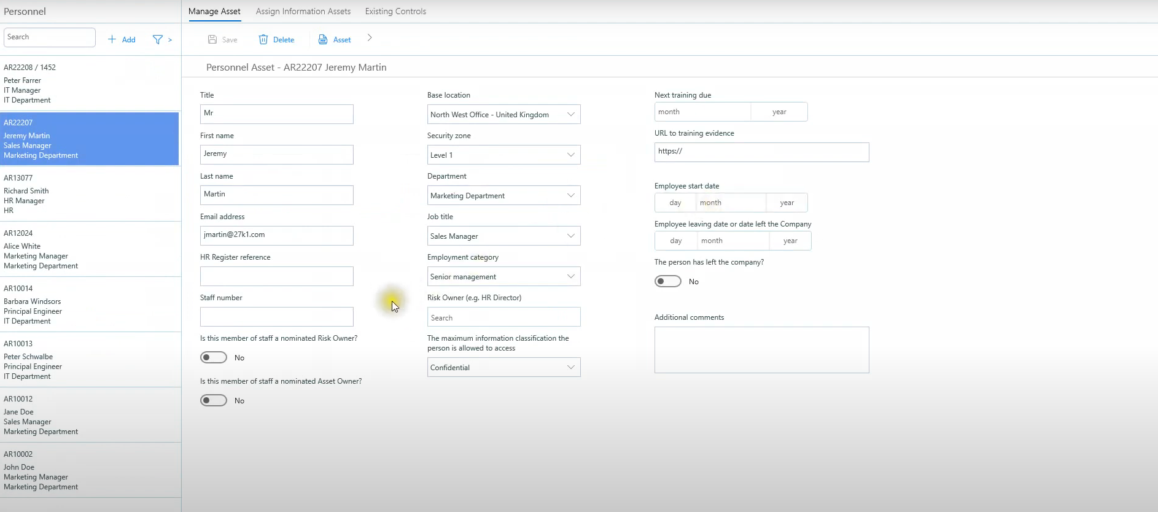The height and width of the screenshot is (512, 1158).
Task: Enable the person has left company switch
Action: tap(668, 281)
